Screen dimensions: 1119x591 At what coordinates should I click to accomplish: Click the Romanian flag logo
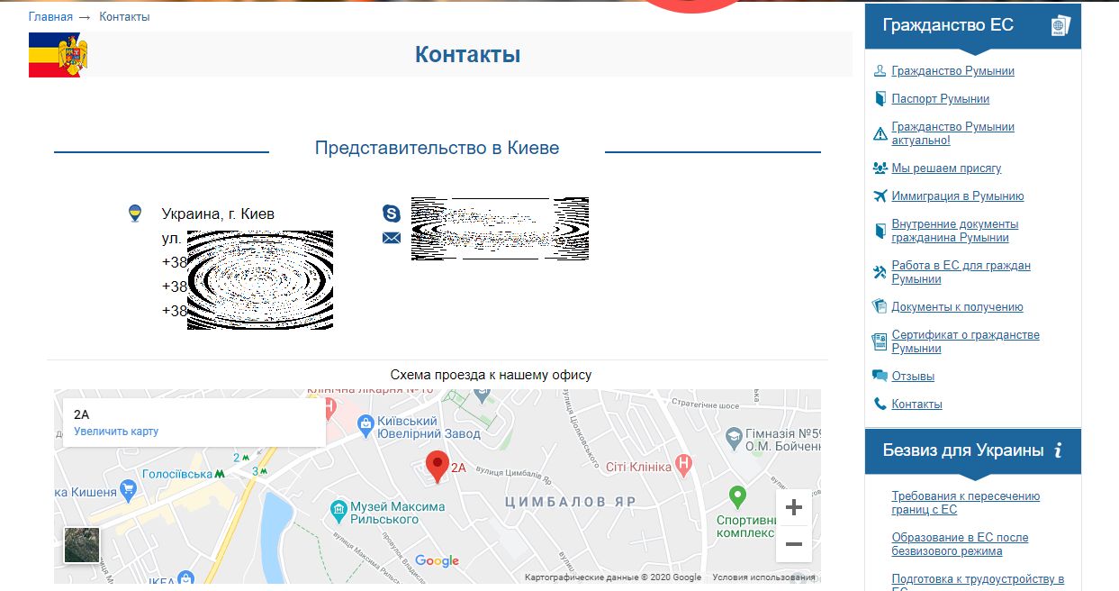59,55
